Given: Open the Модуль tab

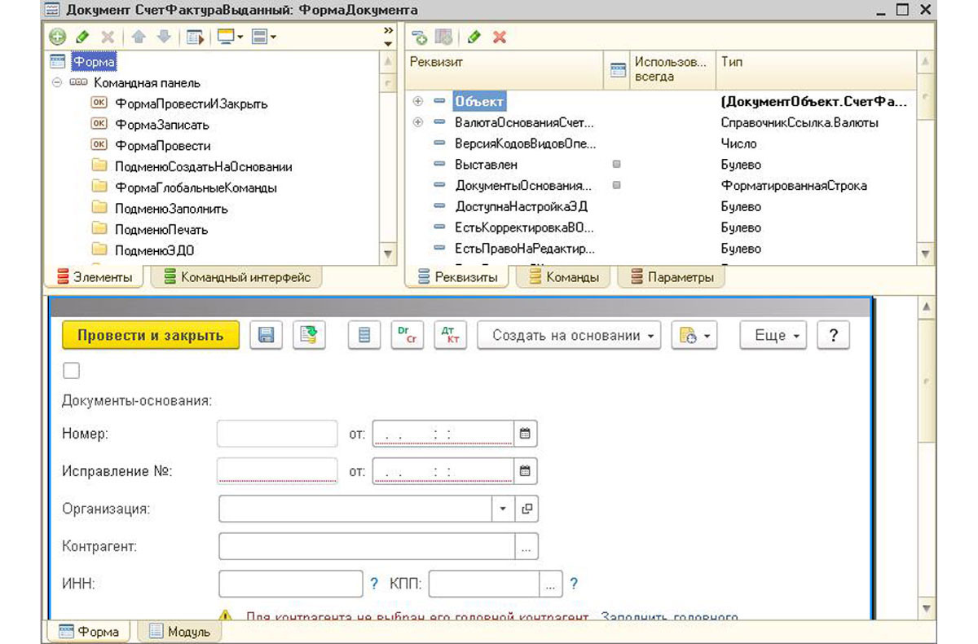Looking at the screenshot, I should [x=179, y=631].
